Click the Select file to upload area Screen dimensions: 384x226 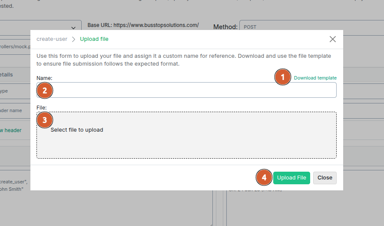[186, 135]
